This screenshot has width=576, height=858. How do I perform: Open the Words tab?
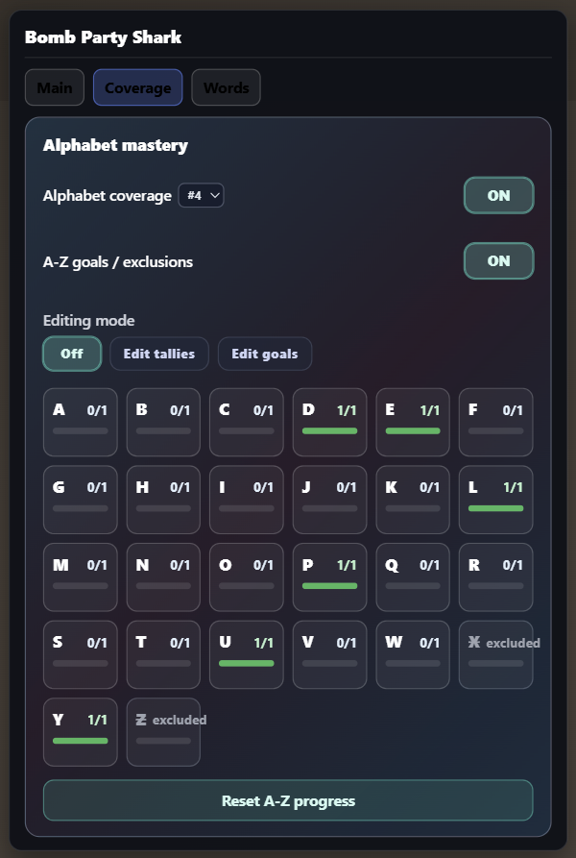coord(226,86)
